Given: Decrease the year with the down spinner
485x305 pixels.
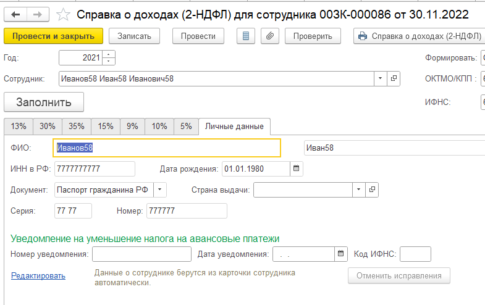Looking at the screenshot, I should [x=109, y=61].
